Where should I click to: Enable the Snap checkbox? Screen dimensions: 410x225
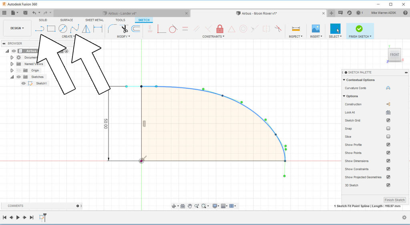pyautogui.click(x=388, y=128)
